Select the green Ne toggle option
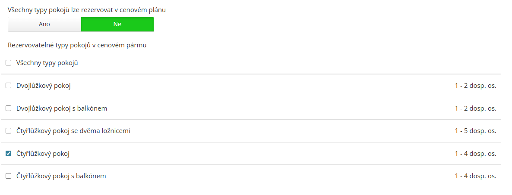The width and height of the screenshot is (512, 195). (x=117, y=24)
